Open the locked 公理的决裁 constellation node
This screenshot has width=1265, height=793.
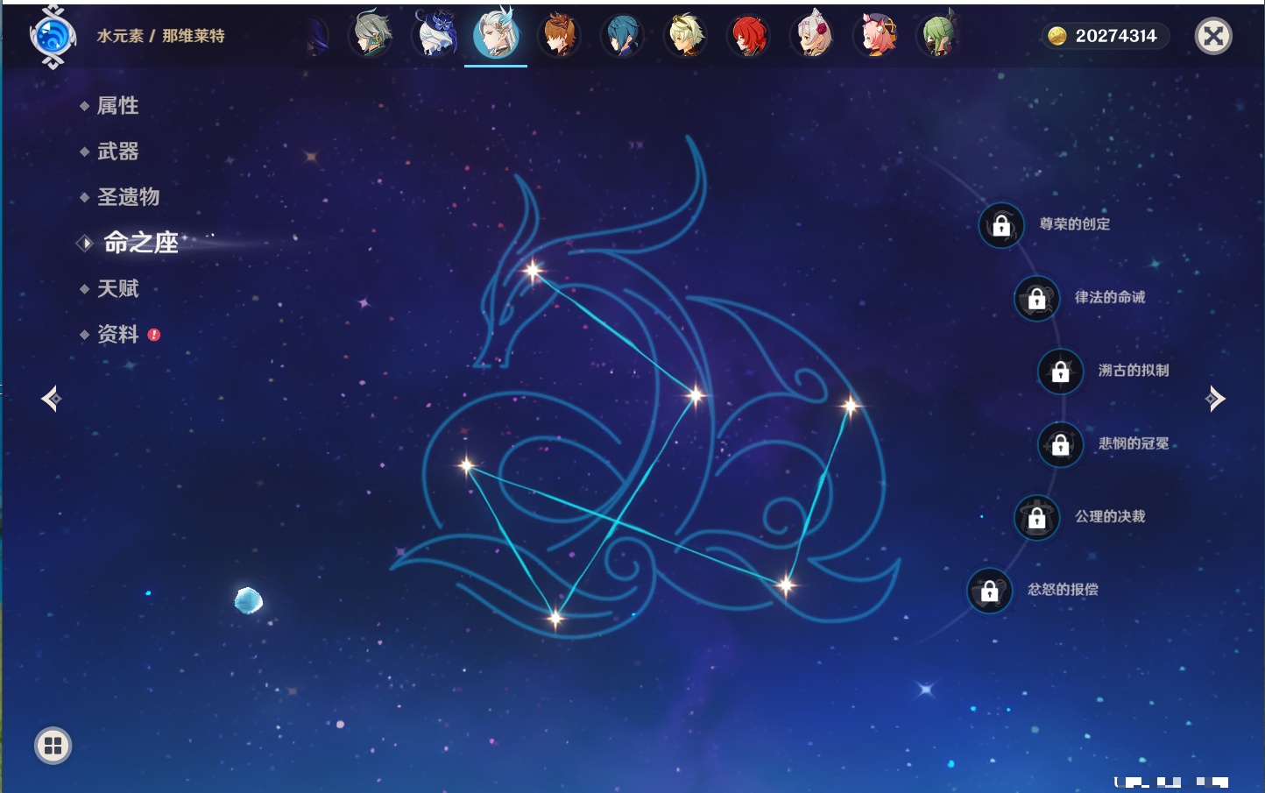pyautogui.click(x=1036, y=518)
